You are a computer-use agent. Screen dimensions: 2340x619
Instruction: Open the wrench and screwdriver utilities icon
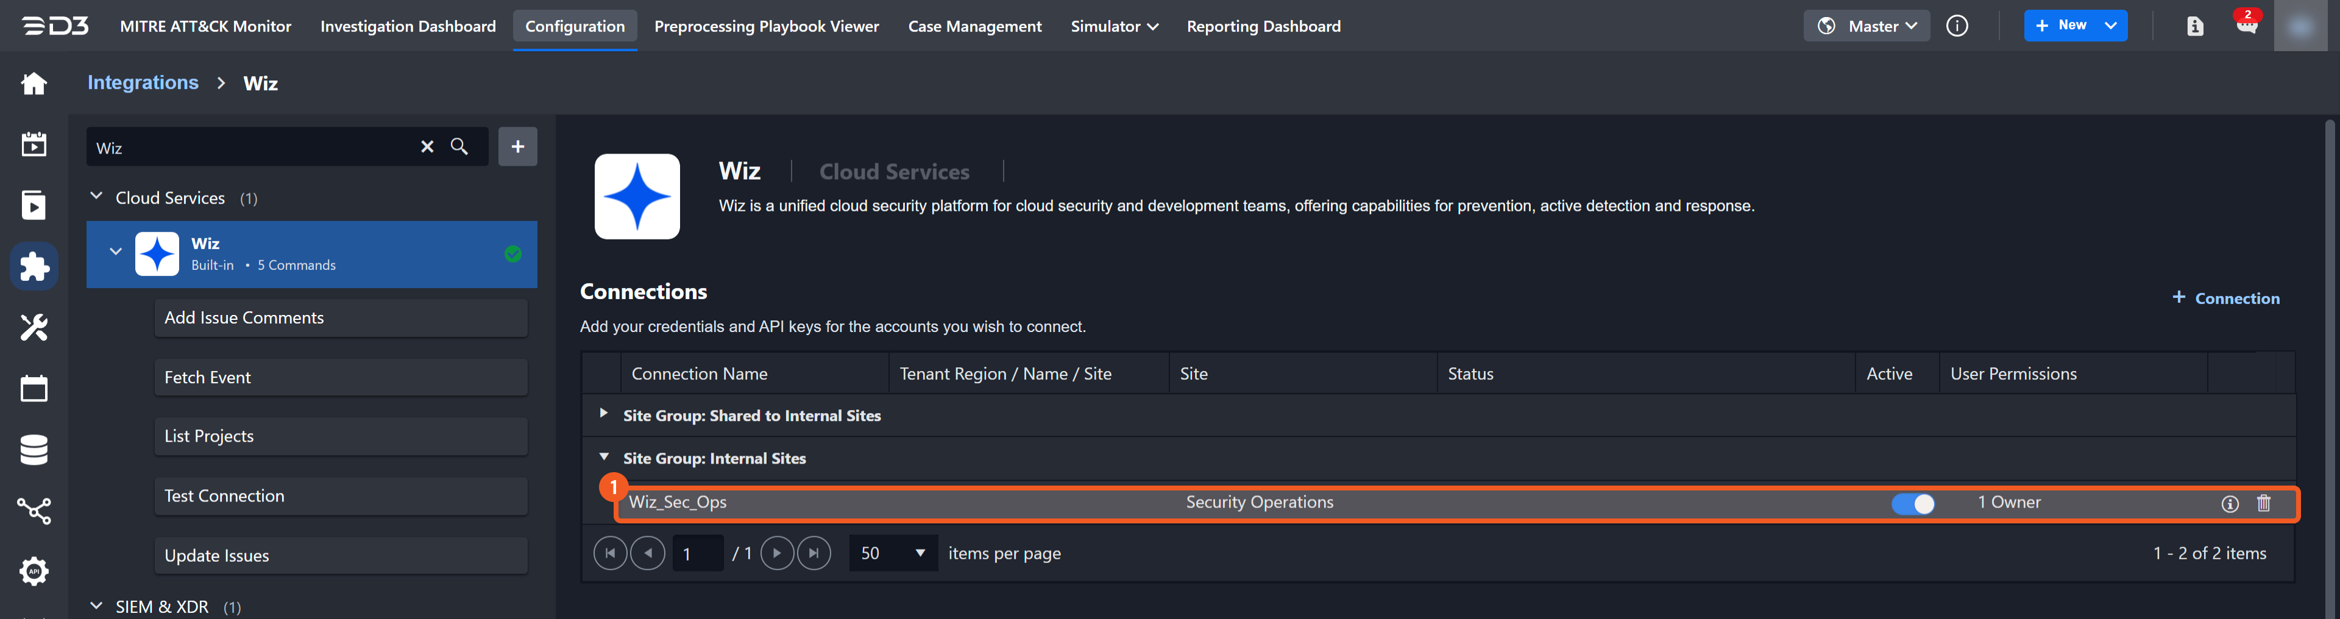pyautogui.click(x=34, y=328)
